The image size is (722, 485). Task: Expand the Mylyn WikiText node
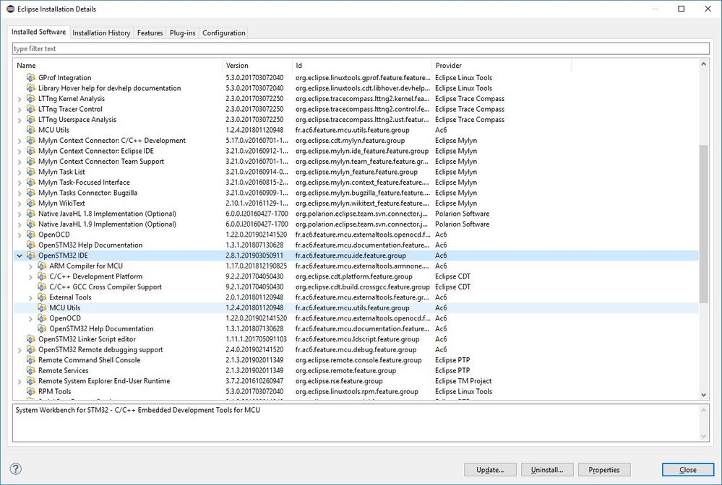[20, 204]
